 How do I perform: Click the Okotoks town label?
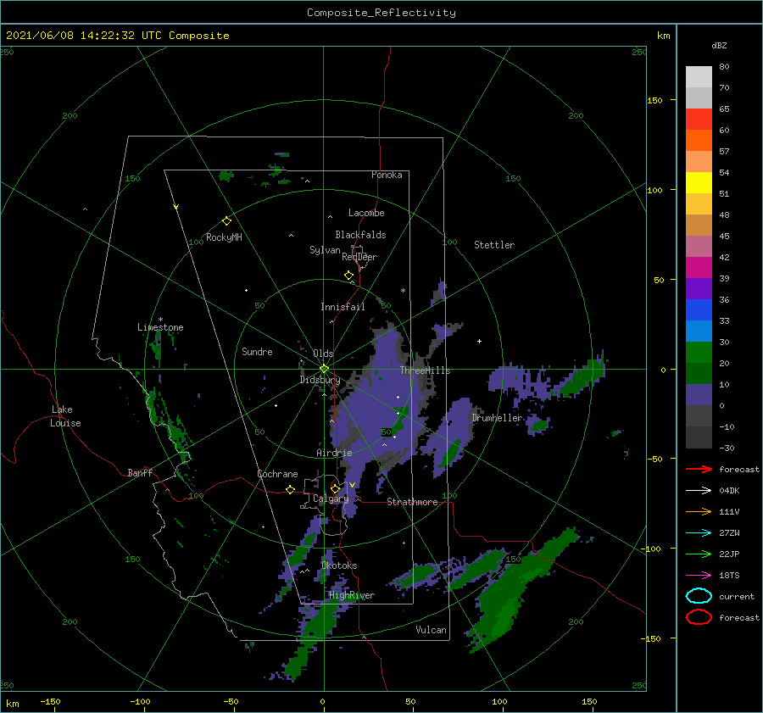pyautogui.click(x=339, y=565)
